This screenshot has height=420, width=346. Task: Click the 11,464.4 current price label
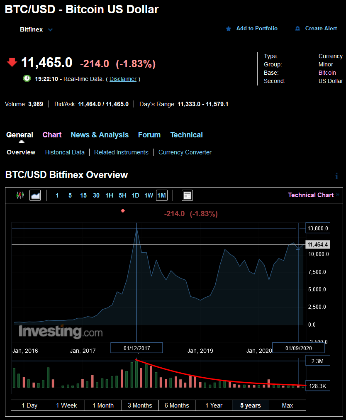click(317, 244)
